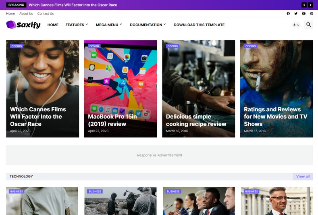The height and width of the screenshot is (215, 318).
Task: Toggle dark mode switch
Action: [x=296, y=25]
